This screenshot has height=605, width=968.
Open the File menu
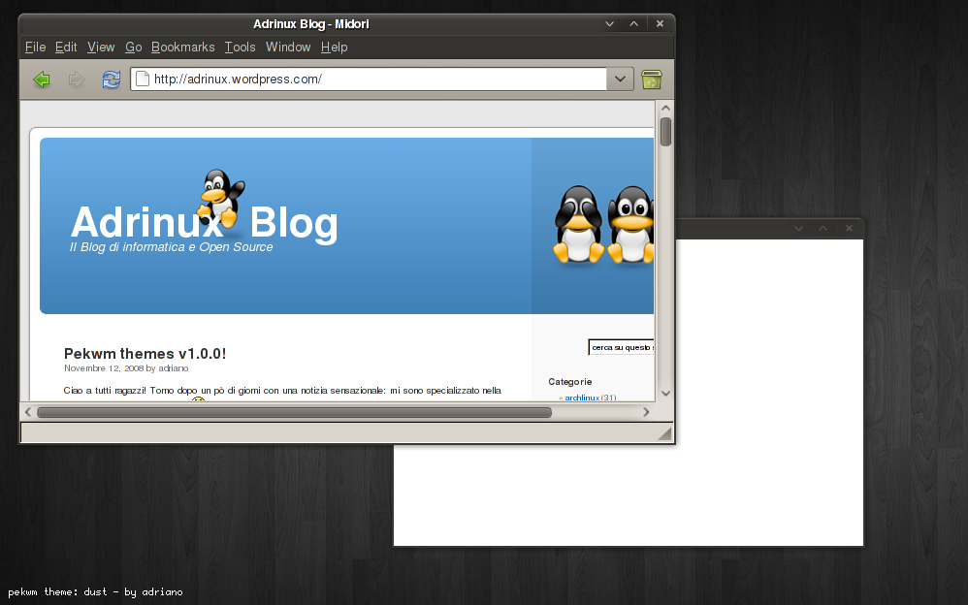35,47
